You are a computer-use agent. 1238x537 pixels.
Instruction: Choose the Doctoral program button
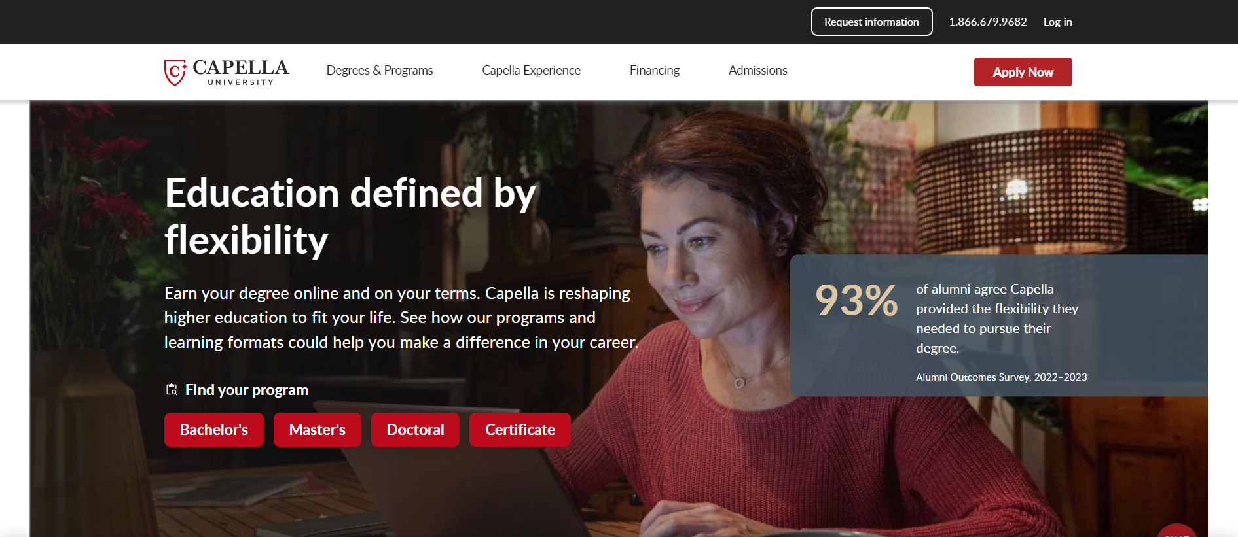click(415, 430)
